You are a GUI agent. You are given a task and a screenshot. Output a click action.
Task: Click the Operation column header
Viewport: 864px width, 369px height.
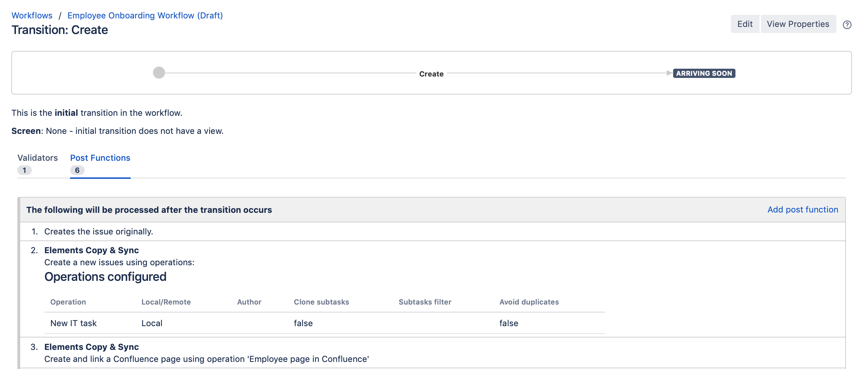coord(68,302)
